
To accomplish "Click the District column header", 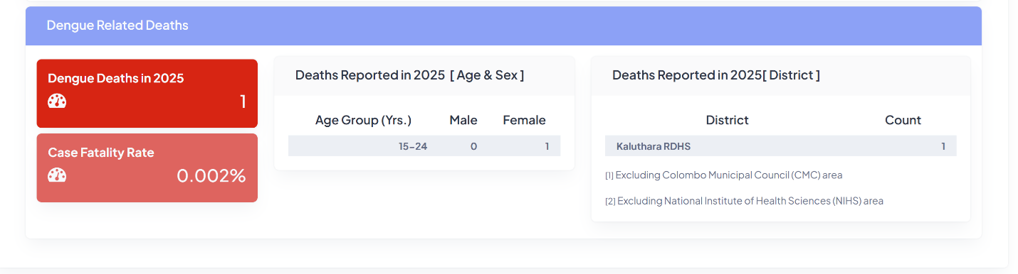I will (x=727, y=120).
